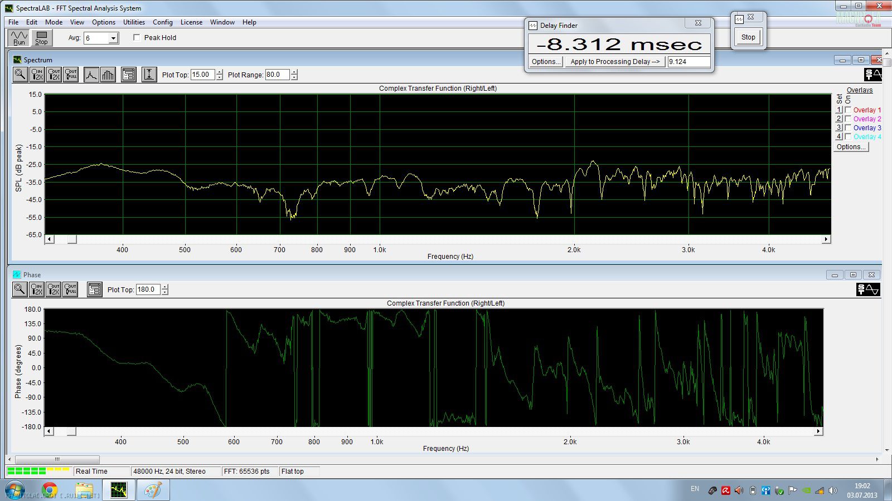This screenshot has width=892, height=501.
Task: Click Google Chrome icon in taskbar
Action: 50,490
